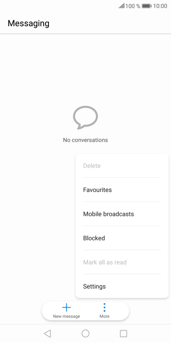Tap the No conversations placeholder text
The image size is (171, 343).
85,140
